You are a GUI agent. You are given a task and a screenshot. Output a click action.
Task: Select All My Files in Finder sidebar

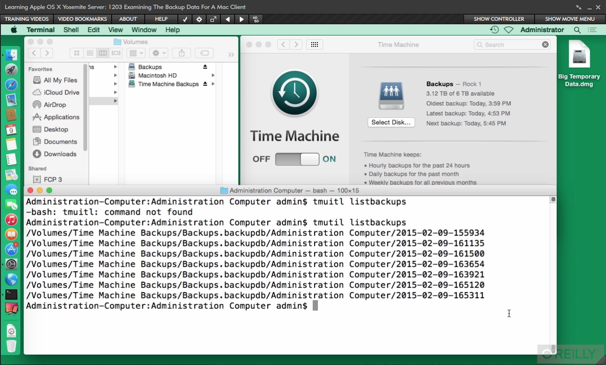click(x=55, y=80)
